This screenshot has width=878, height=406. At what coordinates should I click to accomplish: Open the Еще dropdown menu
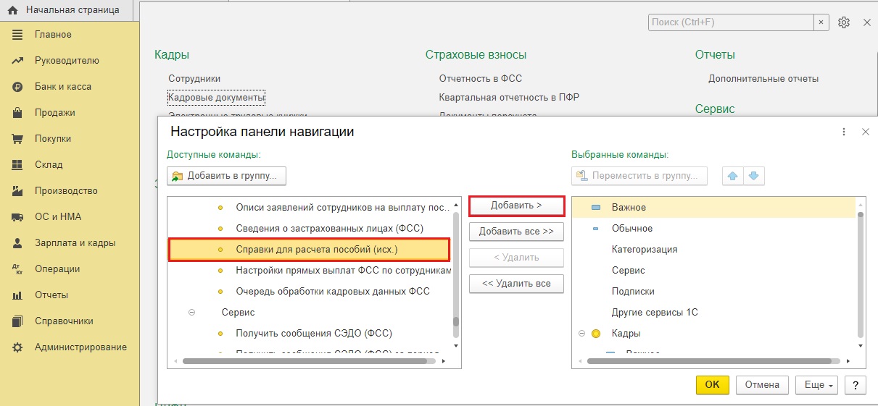point(819,385)
